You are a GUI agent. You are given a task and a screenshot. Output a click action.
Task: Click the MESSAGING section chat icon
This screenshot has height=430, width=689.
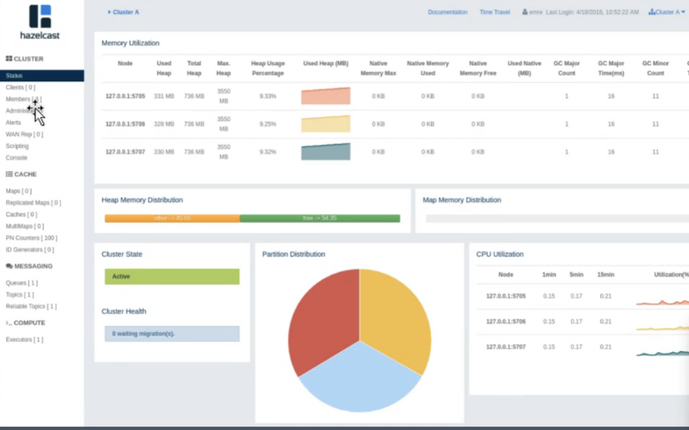9,266
